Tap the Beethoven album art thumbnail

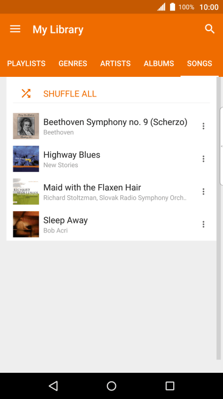pos(26,126)
